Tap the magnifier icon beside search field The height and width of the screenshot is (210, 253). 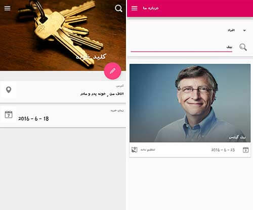(x=243, y=47)
